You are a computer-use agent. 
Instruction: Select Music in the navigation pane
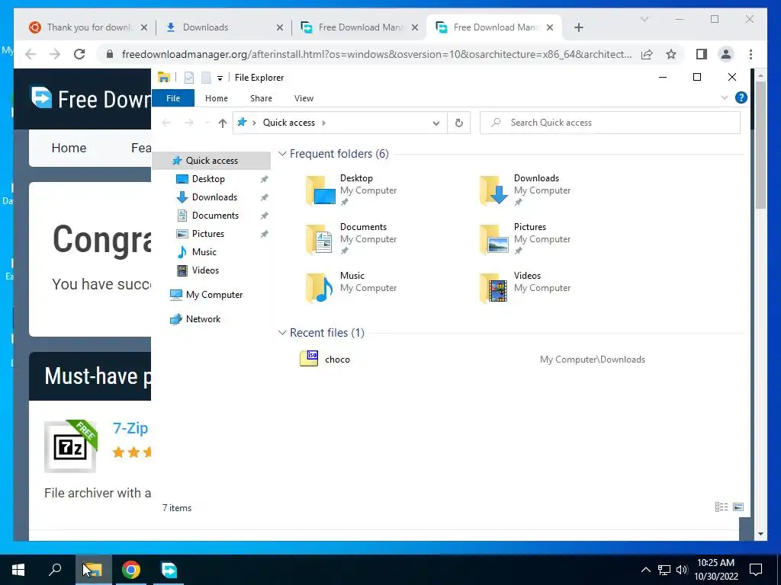tap(204, 251)
